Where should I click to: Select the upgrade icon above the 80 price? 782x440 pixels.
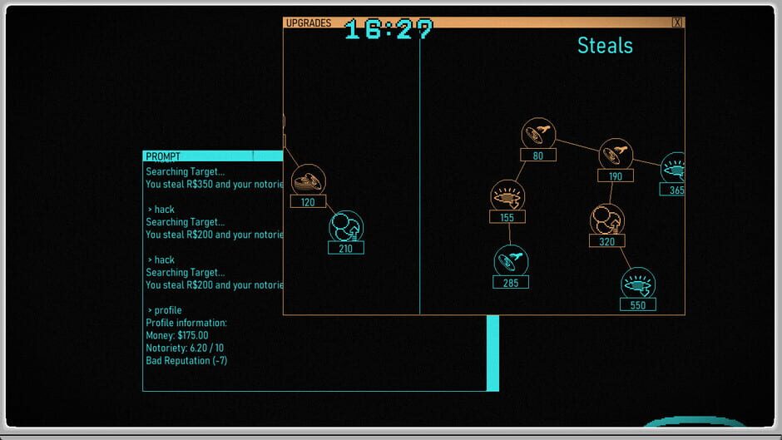tap(538, 134)
